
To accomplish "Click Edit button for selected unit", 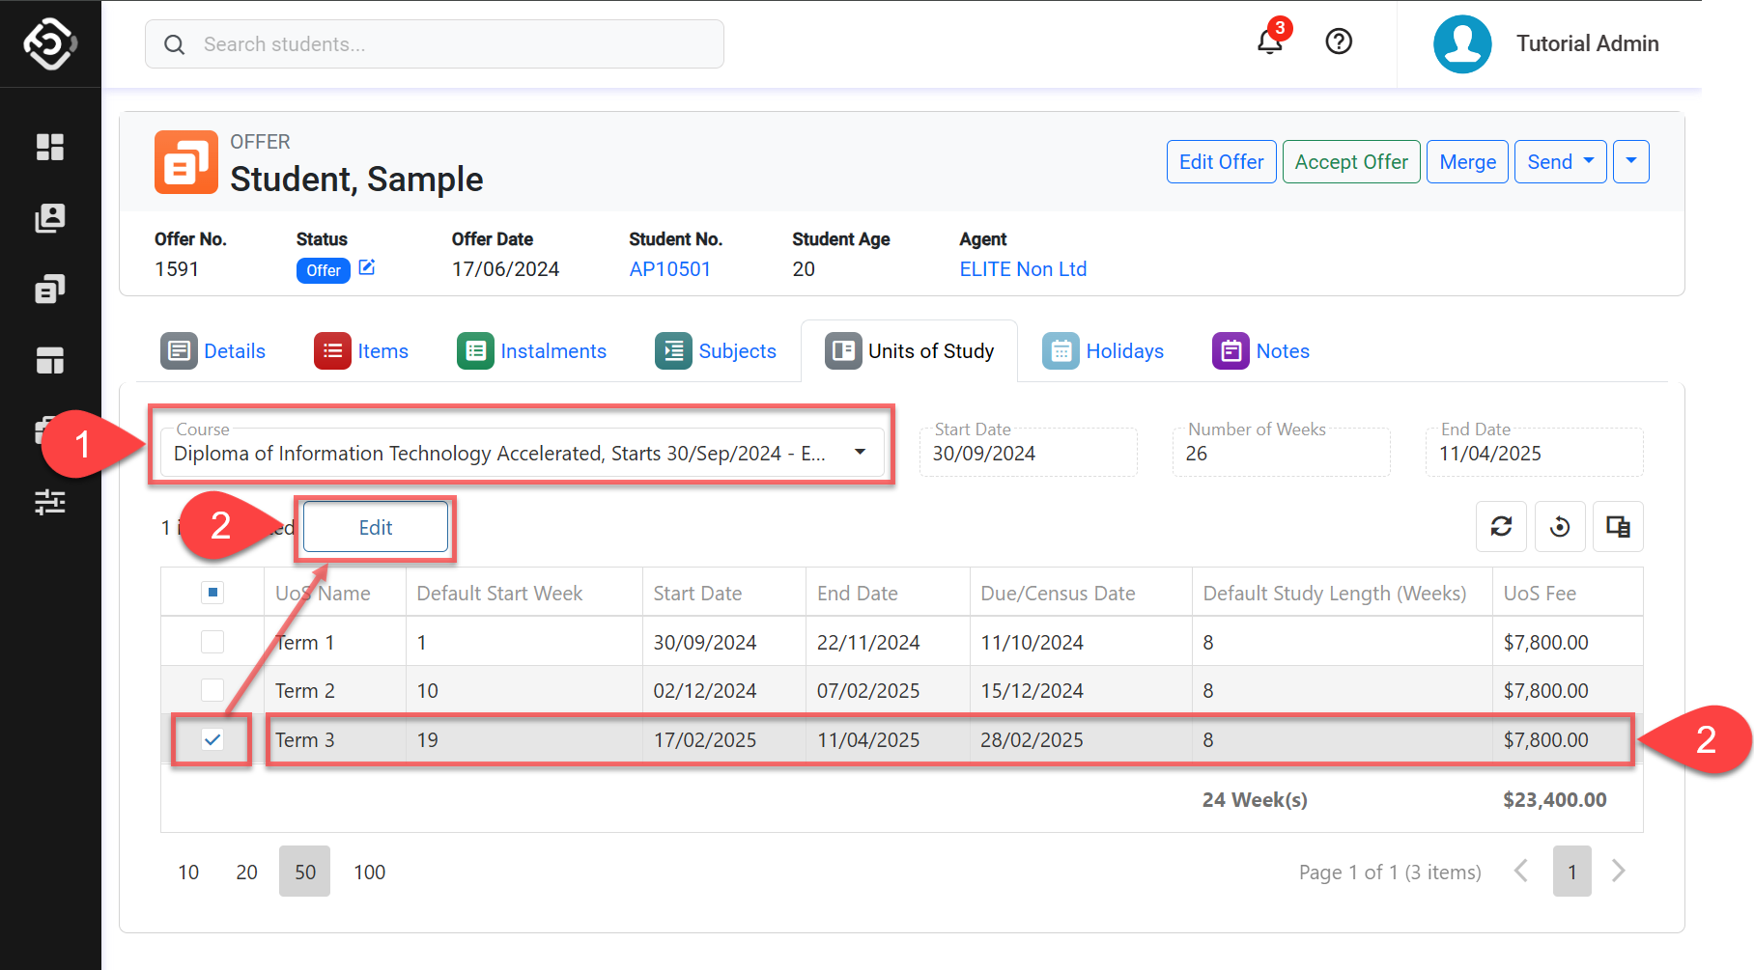I will click(376, 527).
